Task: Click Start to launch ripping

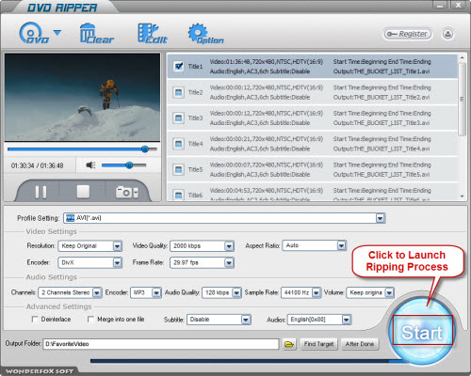Action: 422,332
